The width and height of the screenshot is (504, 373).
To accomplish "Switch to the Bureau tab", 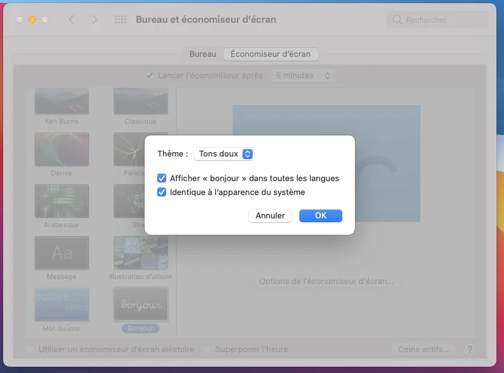I will (x=203, y=54).
